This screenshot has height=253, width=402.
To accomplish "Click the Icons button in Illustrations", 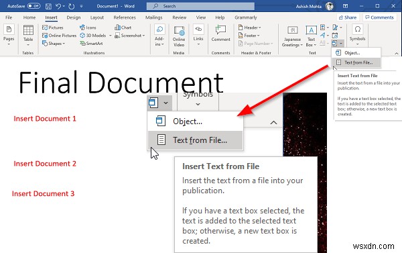I will point(88,28).
